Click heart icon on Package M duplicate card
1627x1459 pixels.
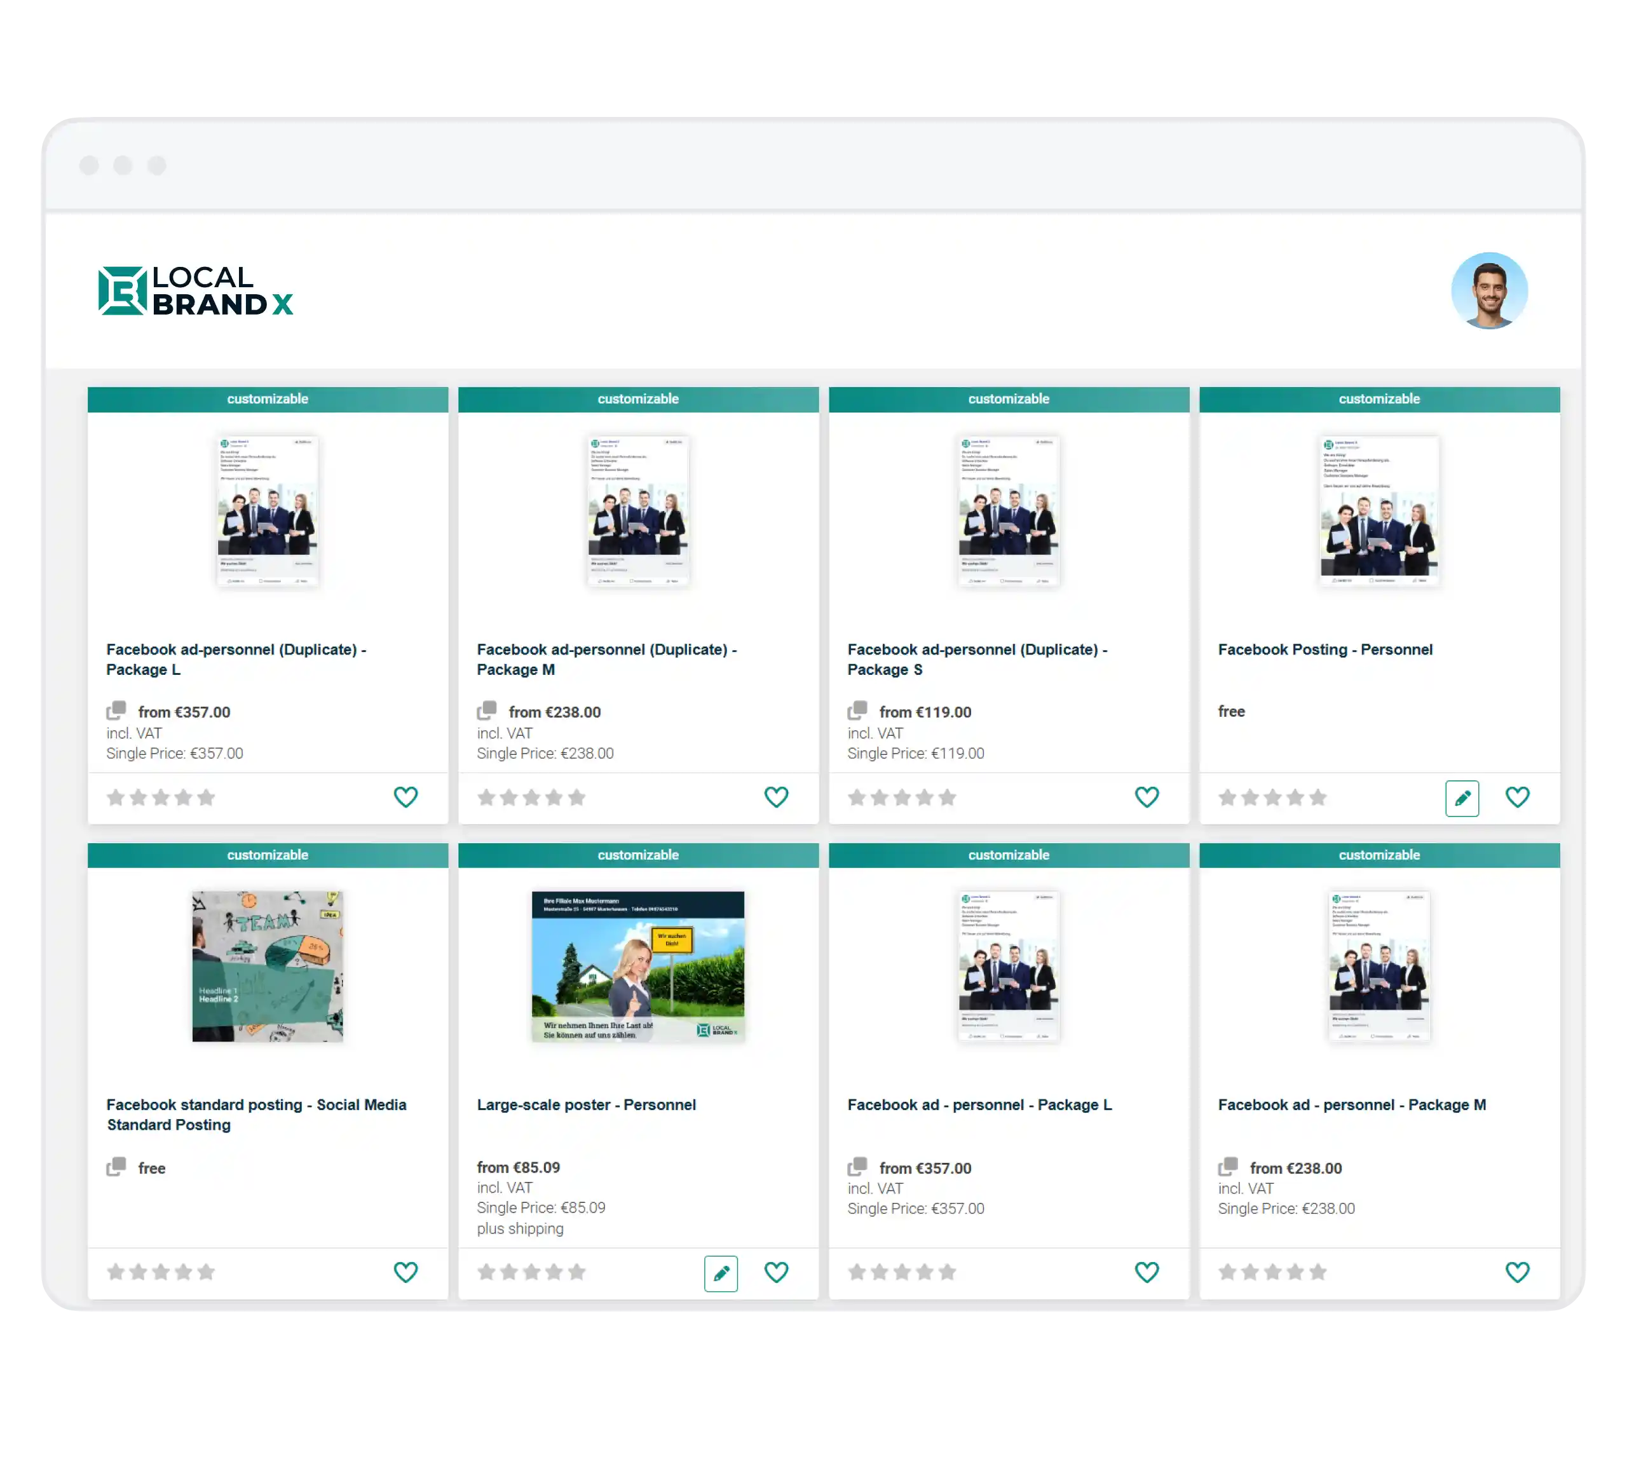coord(776,797)
